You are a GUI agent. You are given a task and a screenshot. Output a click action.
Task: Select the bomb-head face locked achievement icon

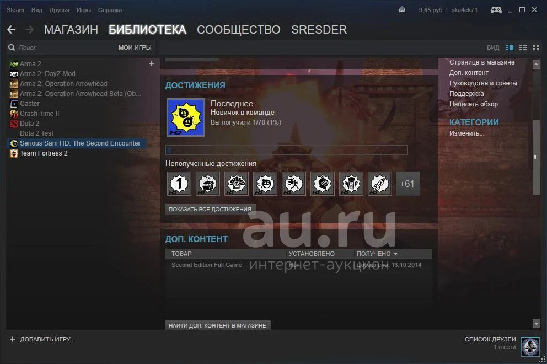(x=265, y=183)
